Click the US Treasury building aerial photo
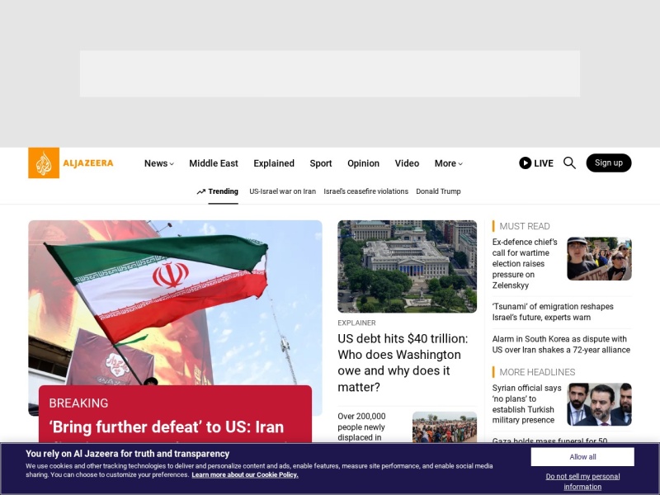The height and width of the screenshot is (495, 660). click(407, 266)
